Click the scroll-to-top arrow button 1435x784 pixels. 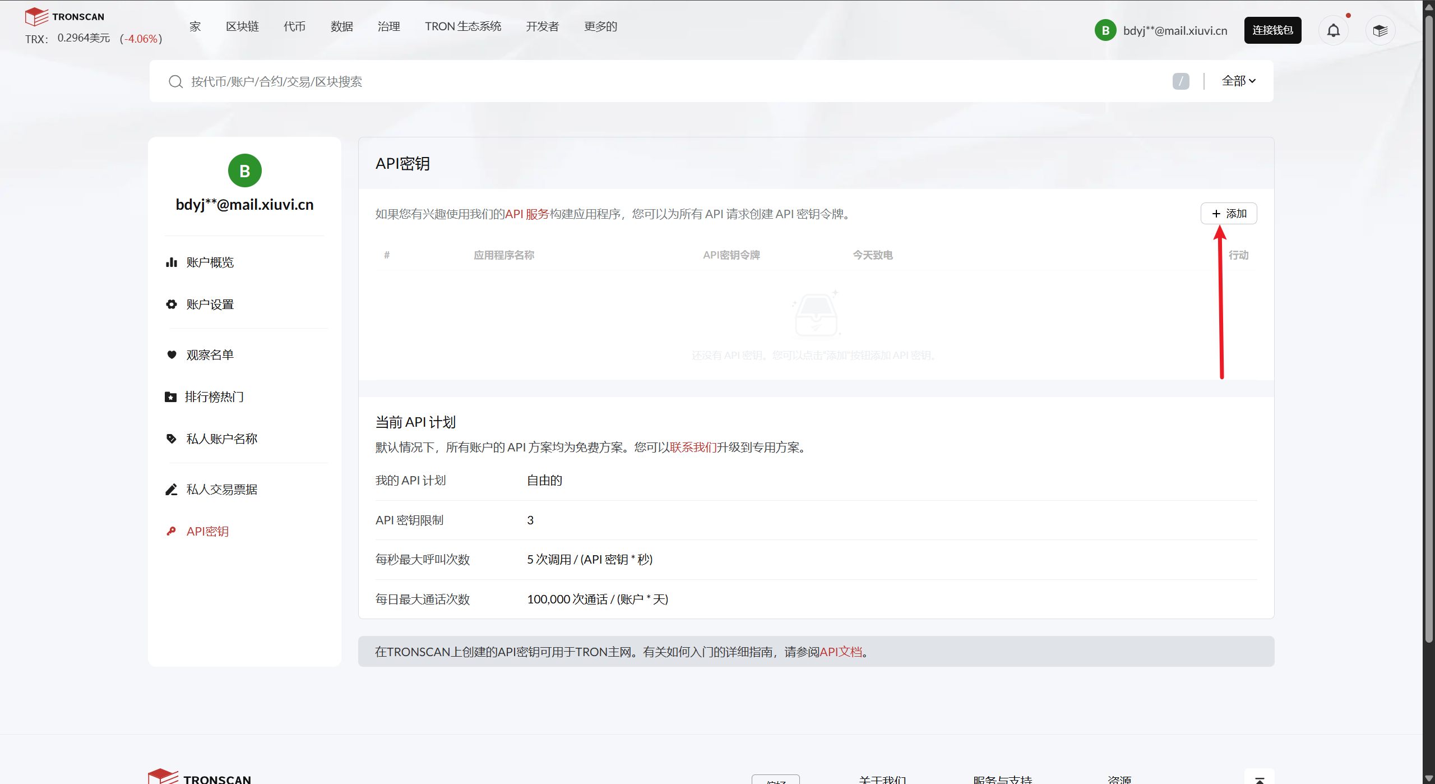coord(1259,778)
